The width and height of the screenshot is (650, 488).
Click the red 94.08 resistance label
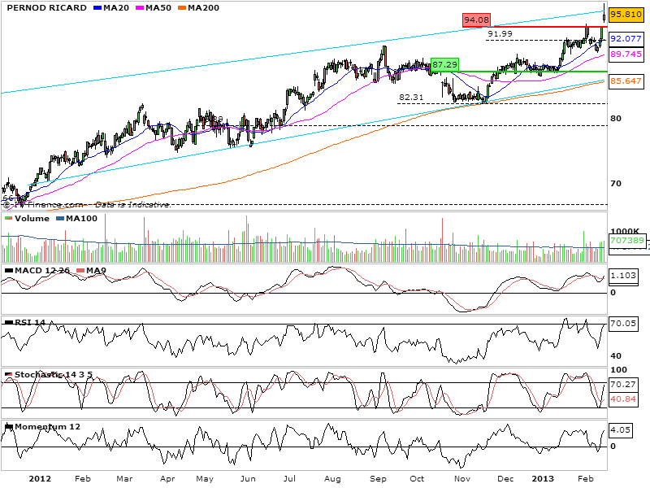pos(476,20)
